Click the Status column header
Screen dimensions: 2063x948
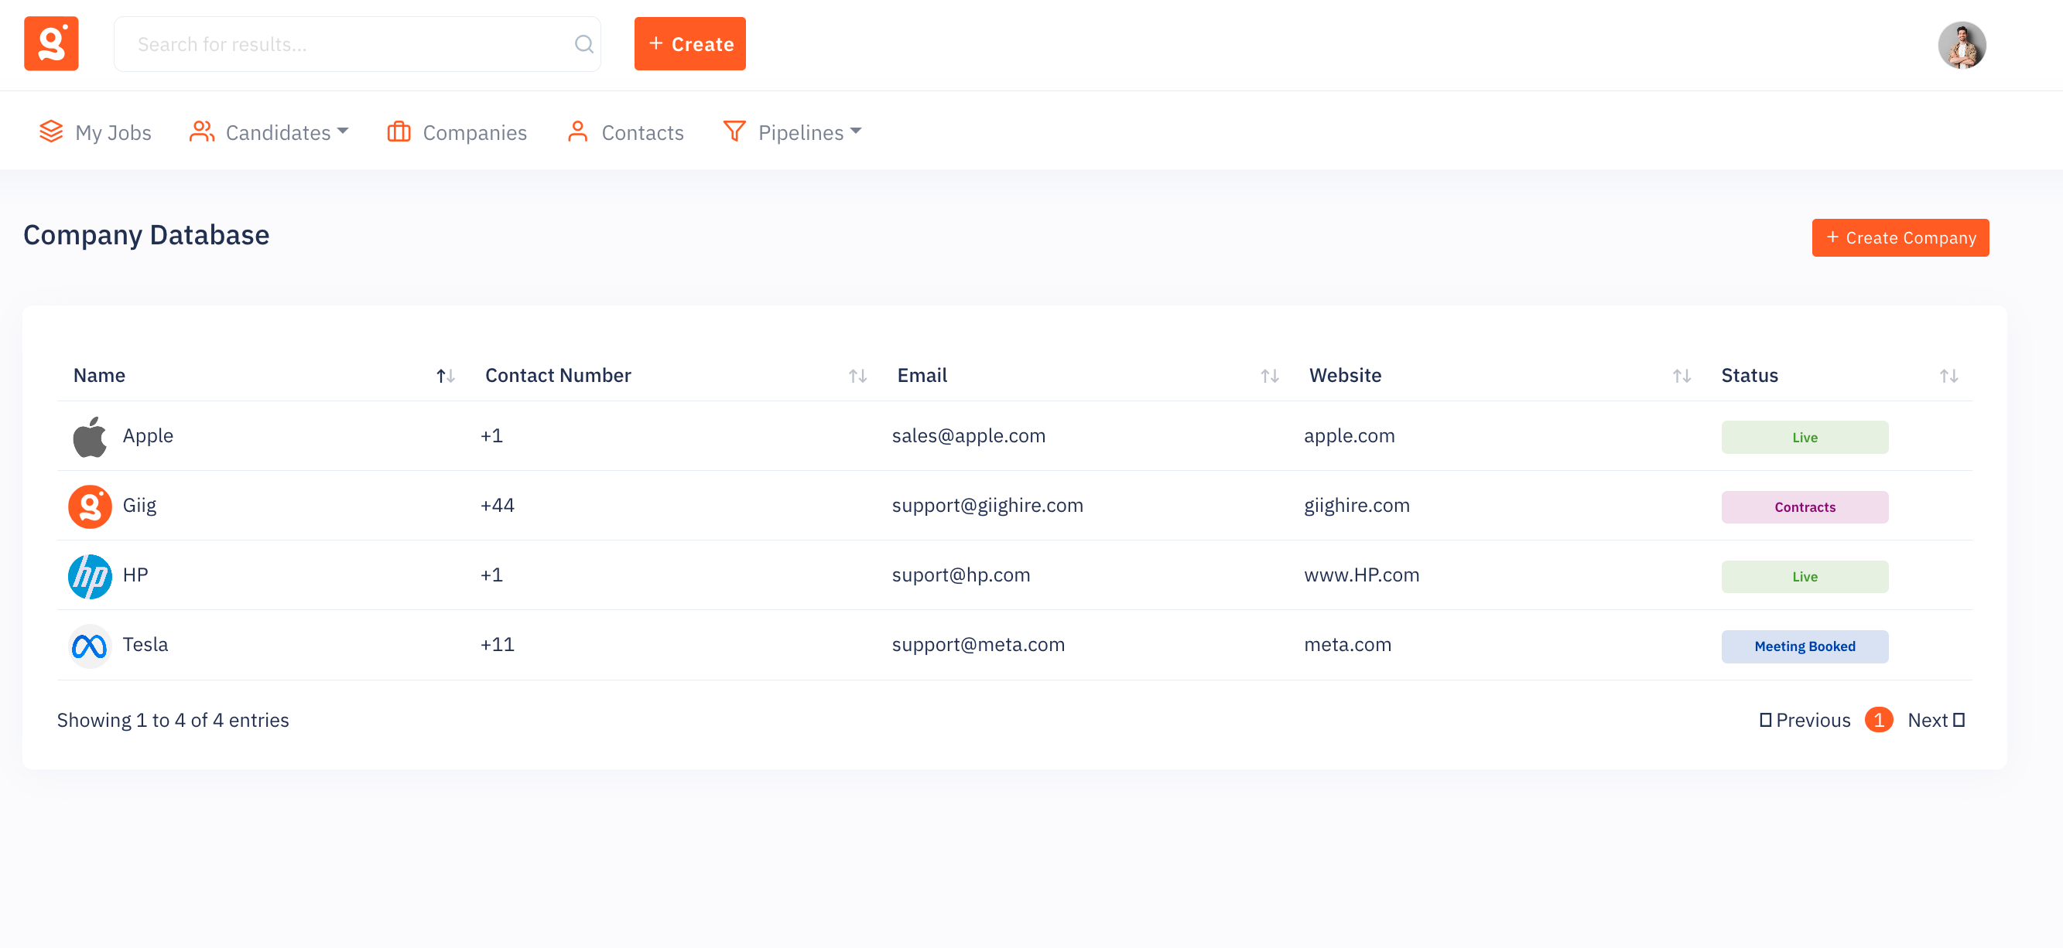pos(1749,375)
